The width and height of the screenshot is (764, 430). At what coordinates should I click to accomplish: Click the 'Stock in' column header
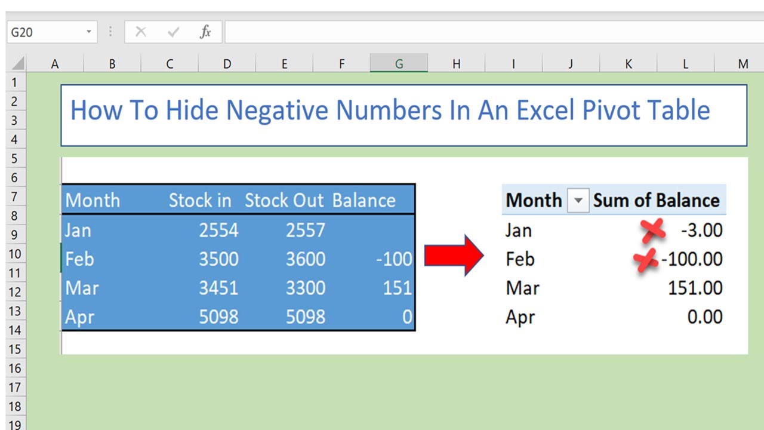click(x=200, y=200)
